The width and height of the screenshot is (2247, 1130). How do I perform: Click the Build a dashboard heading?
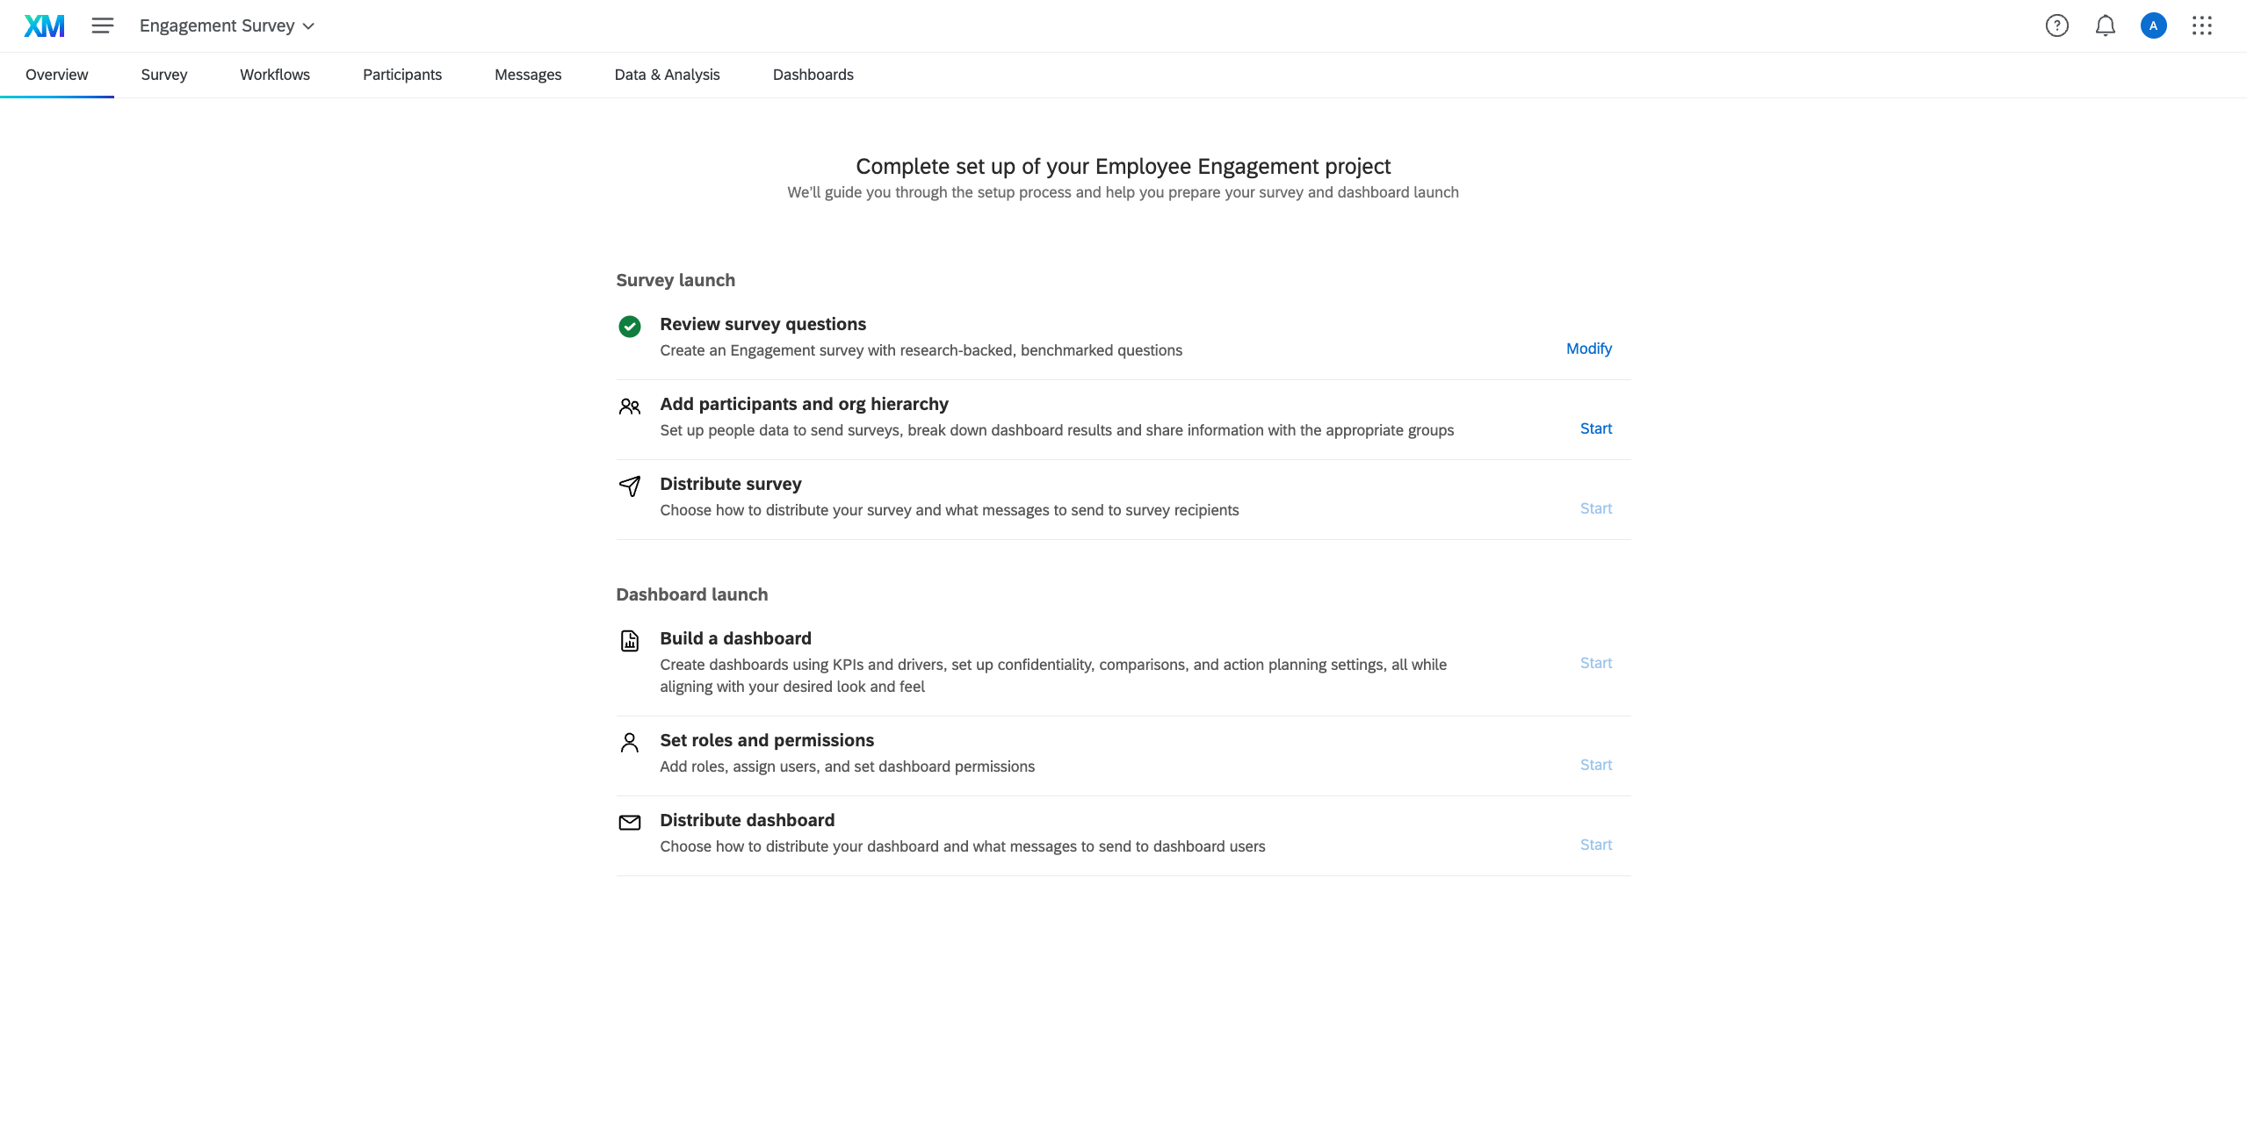click(x=735, y=638)
